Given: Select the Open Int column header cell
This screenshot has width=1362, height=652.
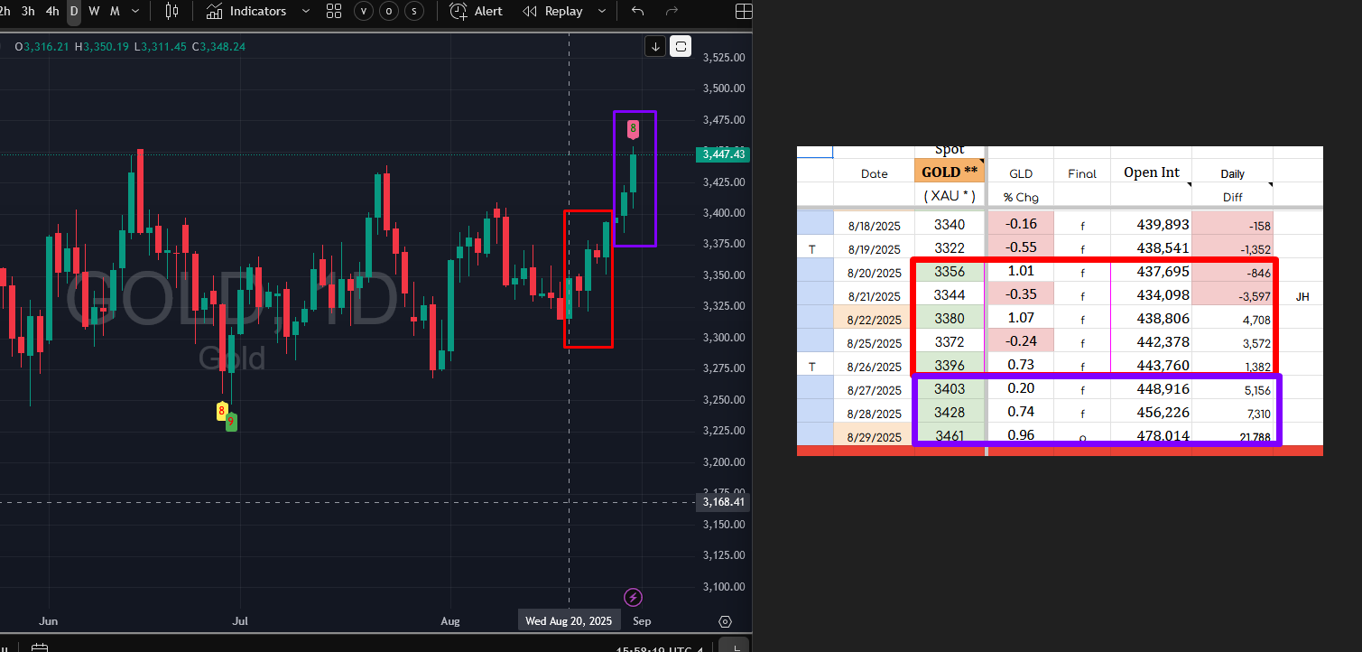Looking at the screenshot, I should click(1151, 172).
